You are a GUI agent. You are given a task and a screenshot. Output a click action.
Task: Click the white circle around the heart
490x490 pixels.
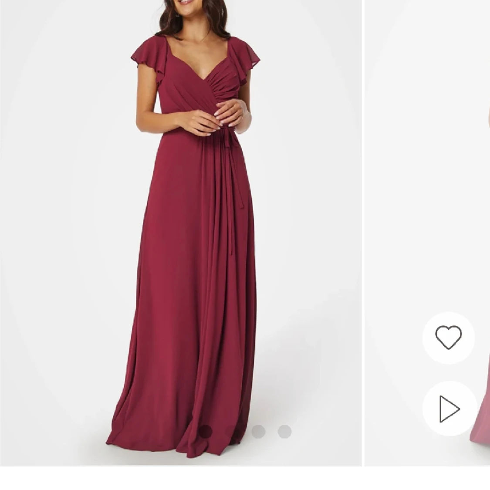pyautogui.click(x=449, y=338)
